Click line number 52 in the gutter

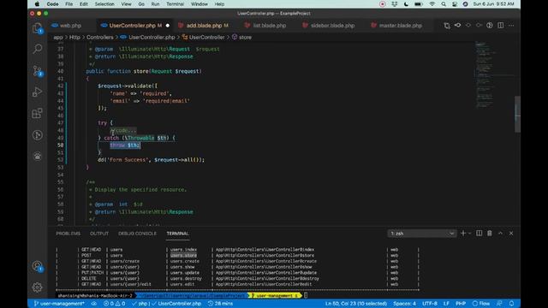[x=61, y=160]
